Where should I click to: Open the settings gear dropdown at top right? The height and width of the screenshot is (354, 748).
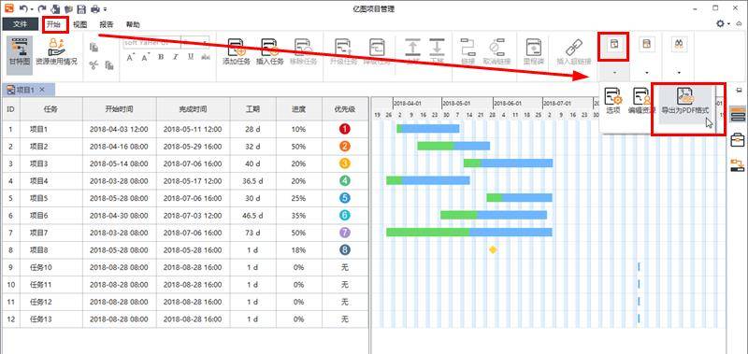click(x=724, y=23)
